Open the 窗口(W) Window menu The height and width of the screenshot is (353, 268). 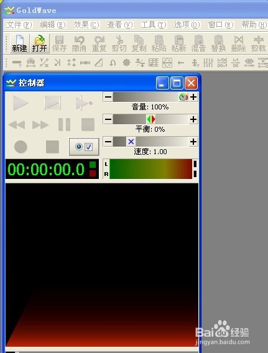click(x=221, y=25)
